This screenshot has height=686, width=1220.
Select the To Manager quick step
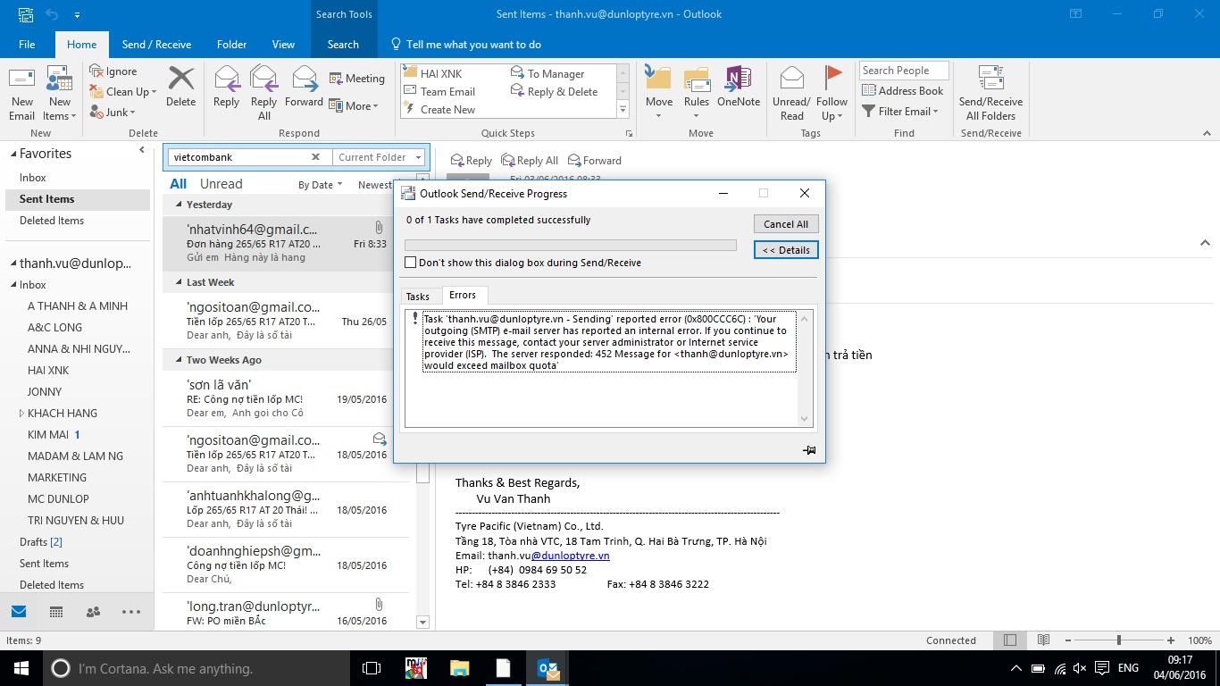pos(547,74)
